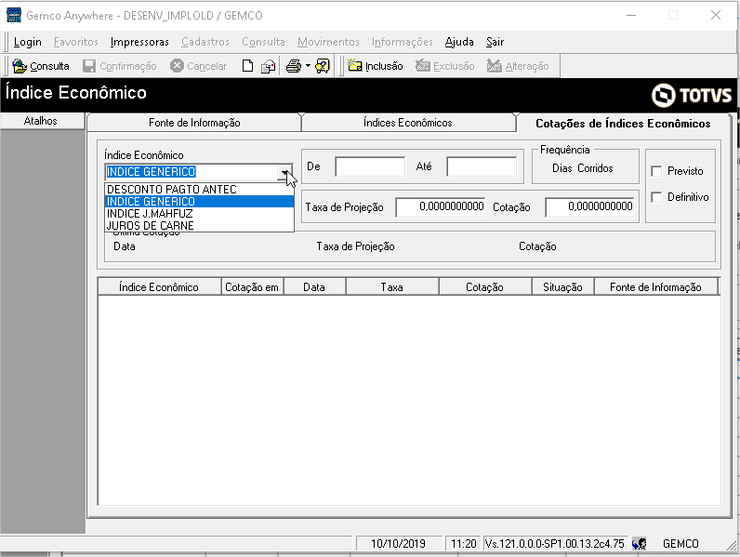The image size is (740, 557).
Task: Click the Situação column header
Action: pyautogui.click(x=562, y=287)
